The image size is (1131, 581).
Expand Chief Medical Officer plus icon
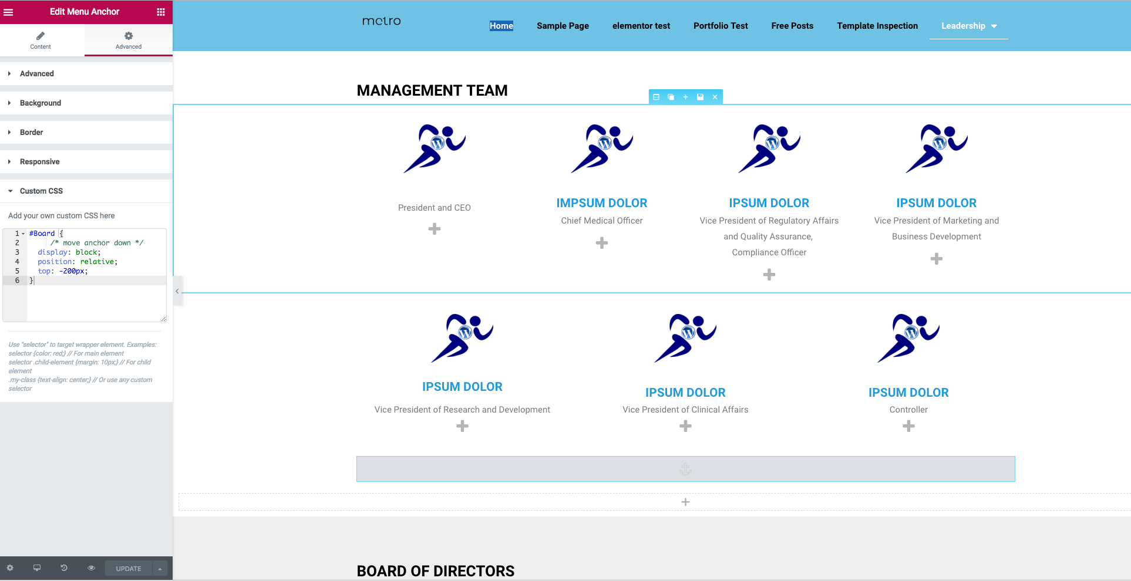coord(602,243)
